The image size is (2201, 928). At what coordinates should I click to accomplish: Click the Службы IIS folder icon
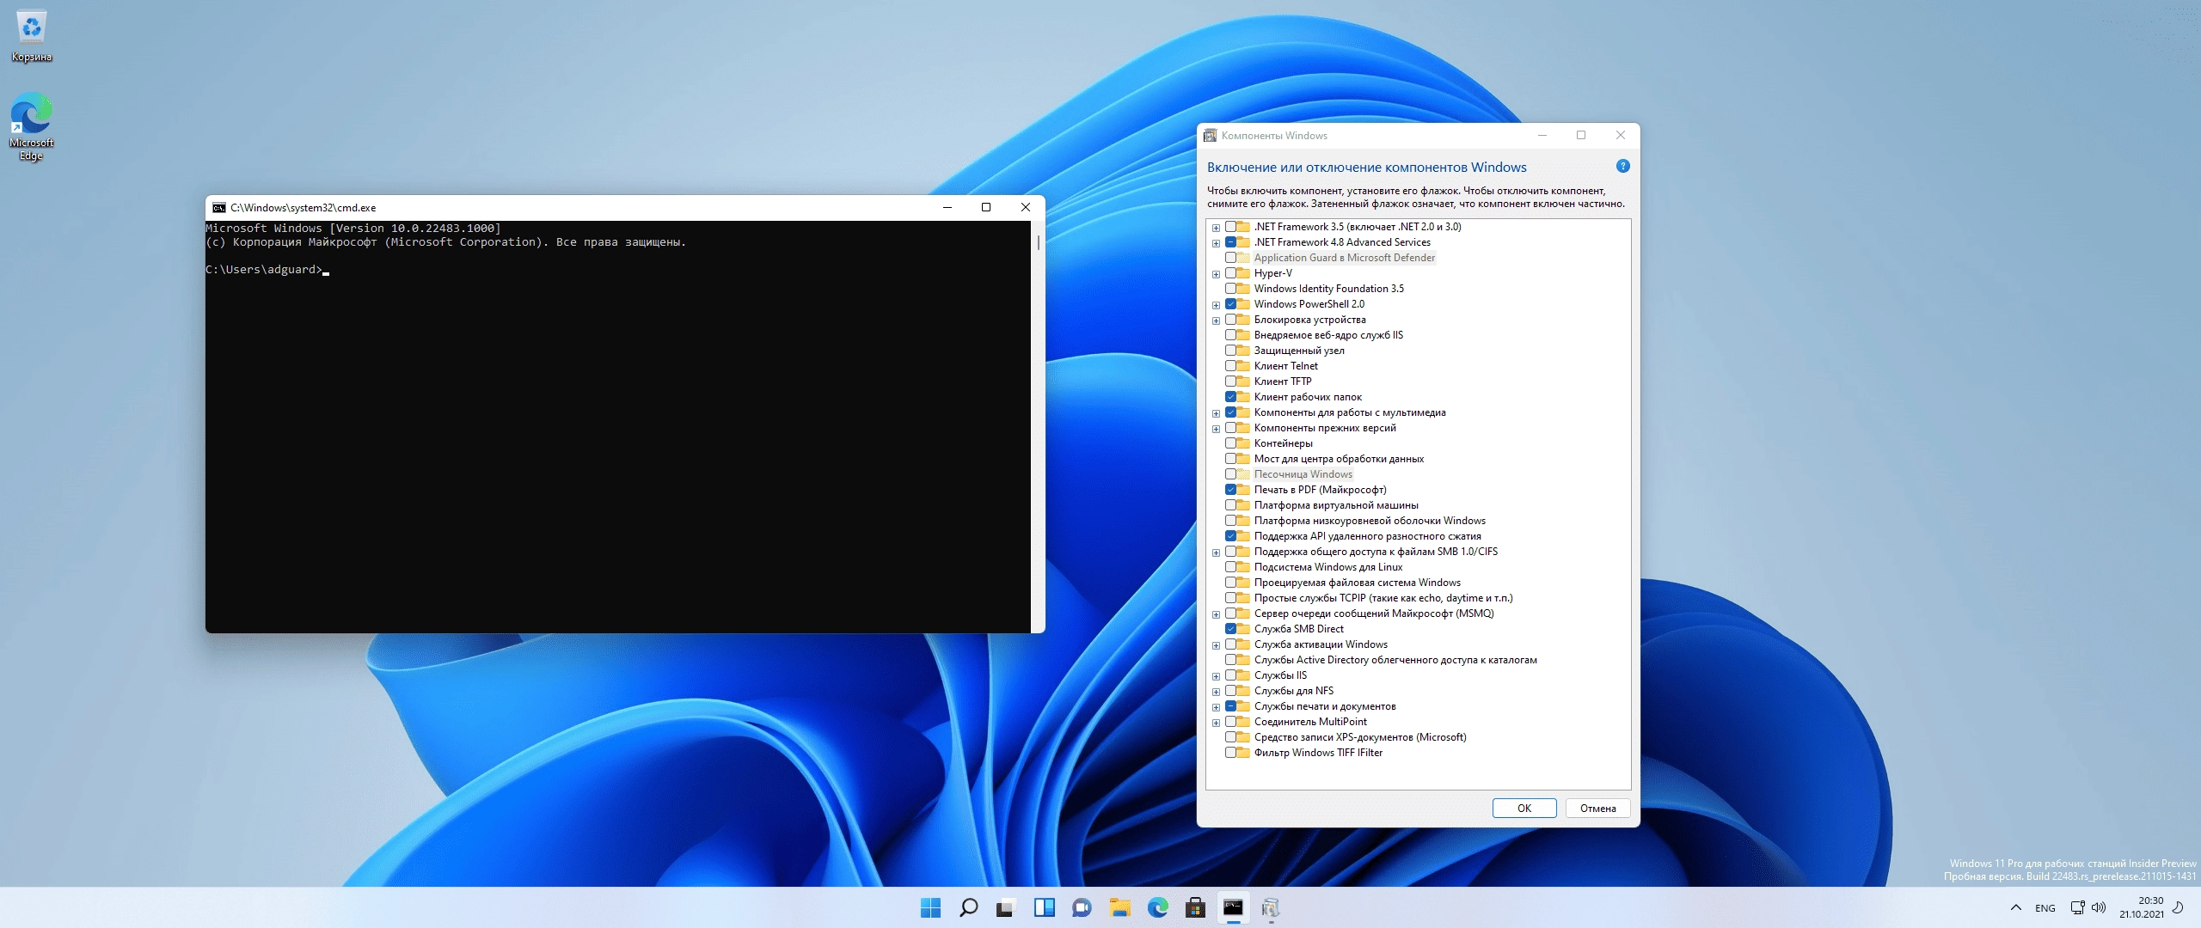pyautogui.click(x=1243, y=675)
